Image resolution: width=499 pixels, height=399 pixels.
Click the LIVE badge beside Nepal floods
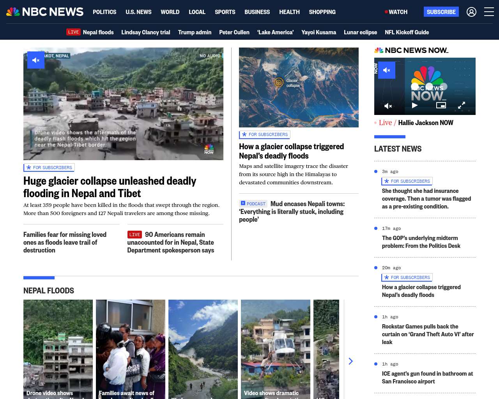coord(73,32)
